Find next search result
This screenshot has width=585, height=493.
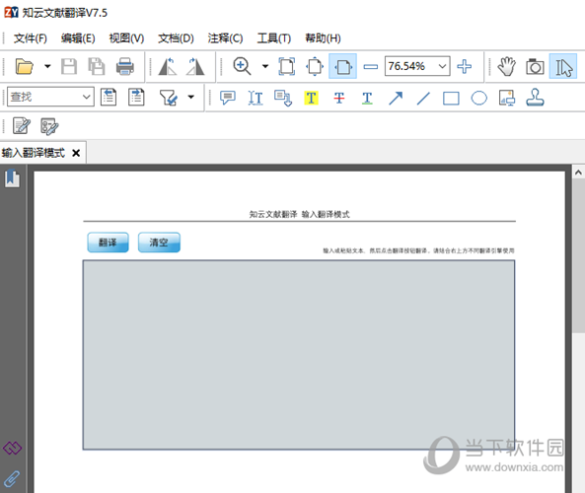point(136,97)
